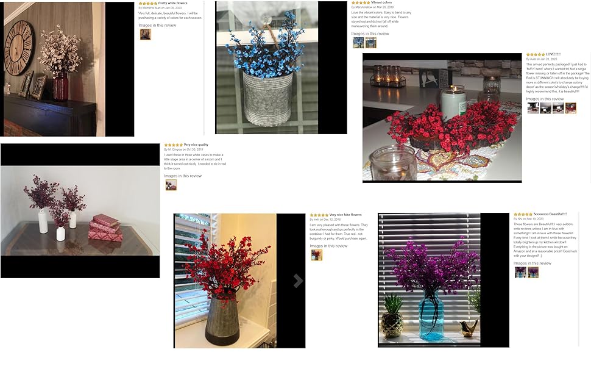Image resolution: width=591 pixels, height=366 pixels.
Task: Select thumbnail under Very nice fake flowers review
Action: [317, 255]
